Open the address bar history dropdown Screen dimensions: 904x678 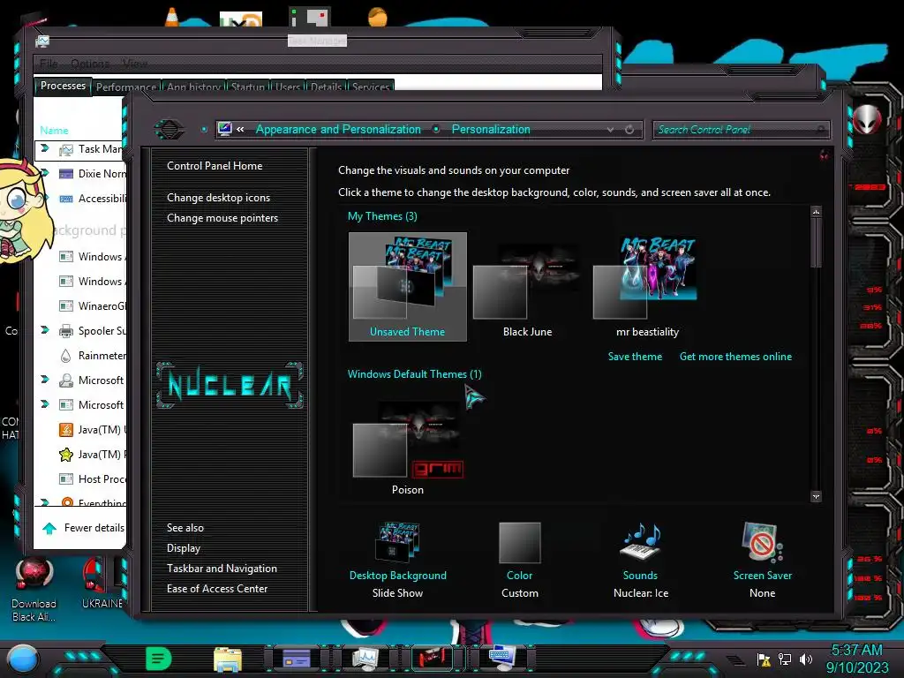pyautogui.click(x=610, y=130)
